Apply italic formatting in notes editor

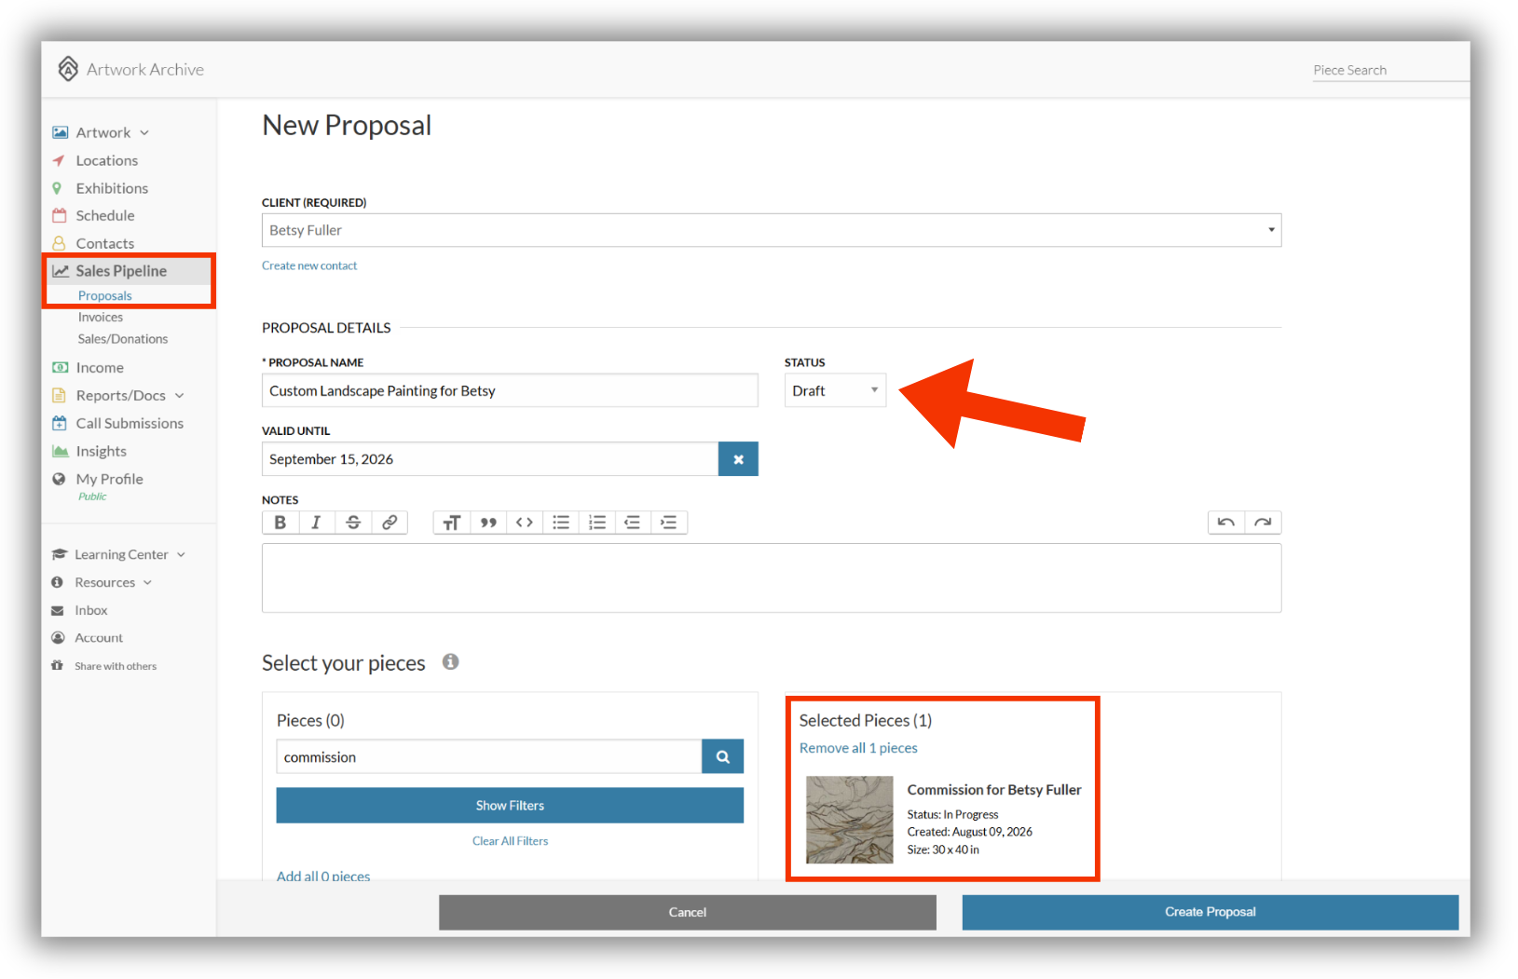tap(317, 523)
